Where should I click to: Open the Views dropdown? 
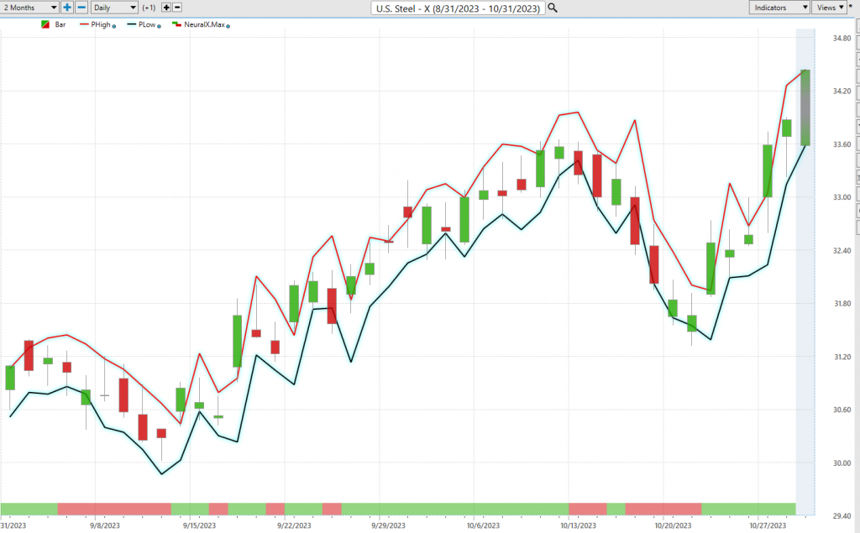click(x=830, y=8)
